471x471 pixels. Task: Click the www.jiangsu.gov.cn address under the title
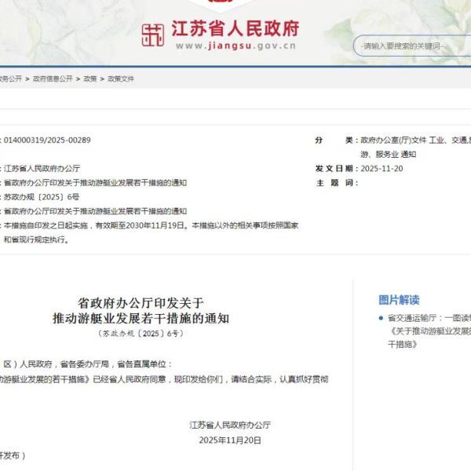pos(235,46)
